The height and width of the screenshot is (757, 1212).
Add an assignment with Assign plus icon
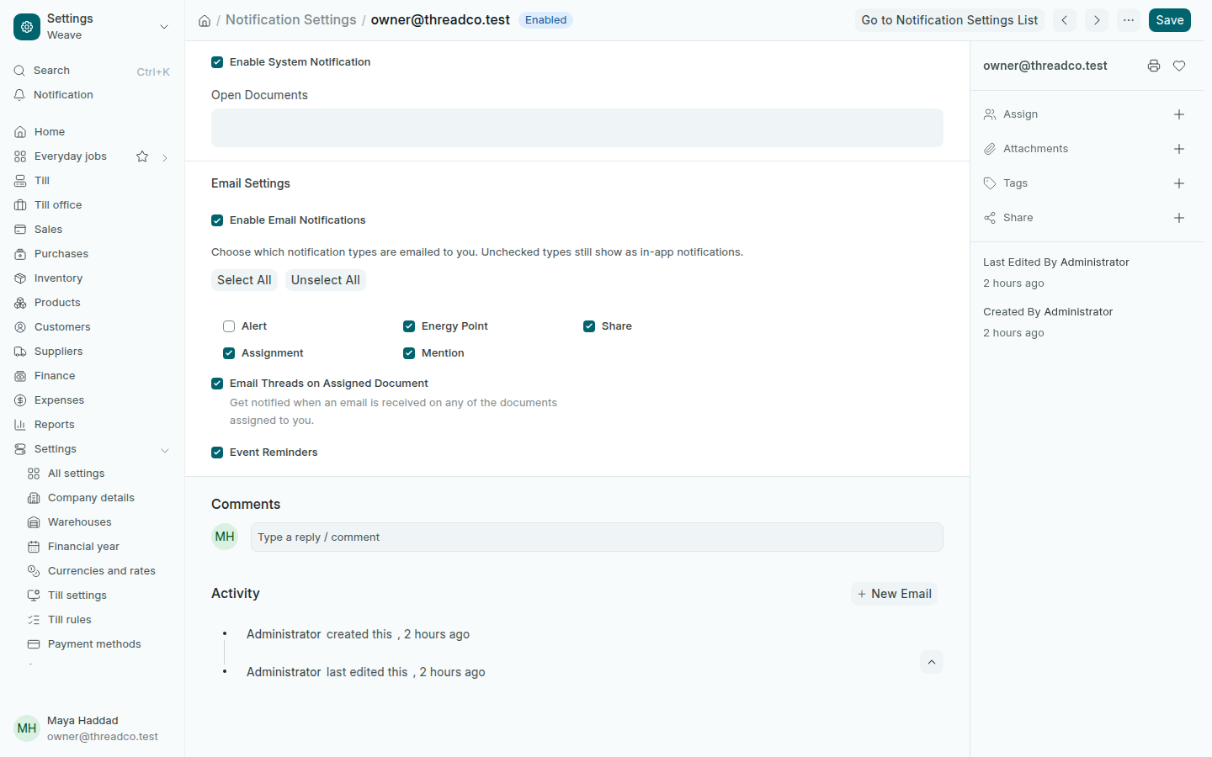point(1179,114)
